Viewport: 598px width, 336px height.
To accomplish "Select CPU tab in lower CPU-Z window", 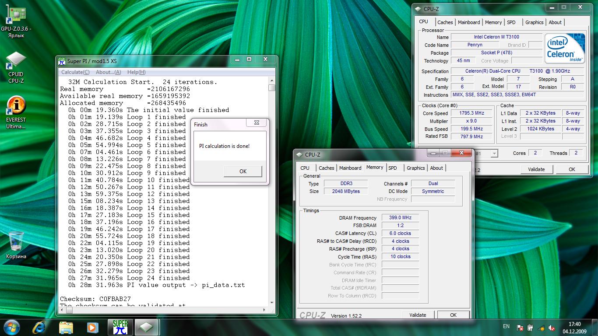I will [x=305, y=168].
